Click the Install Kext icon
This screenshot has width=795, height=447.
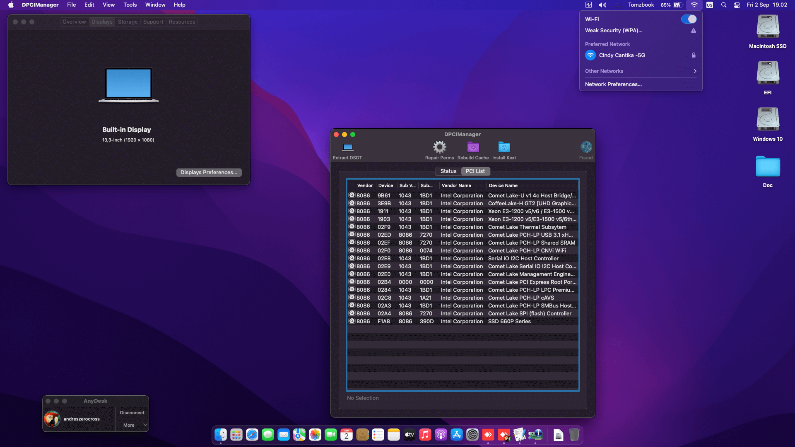pos(504,147)
